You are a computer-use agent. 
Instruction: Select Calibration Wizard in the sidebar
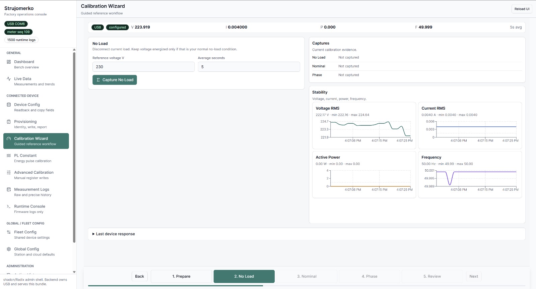[x=36, y=141]
